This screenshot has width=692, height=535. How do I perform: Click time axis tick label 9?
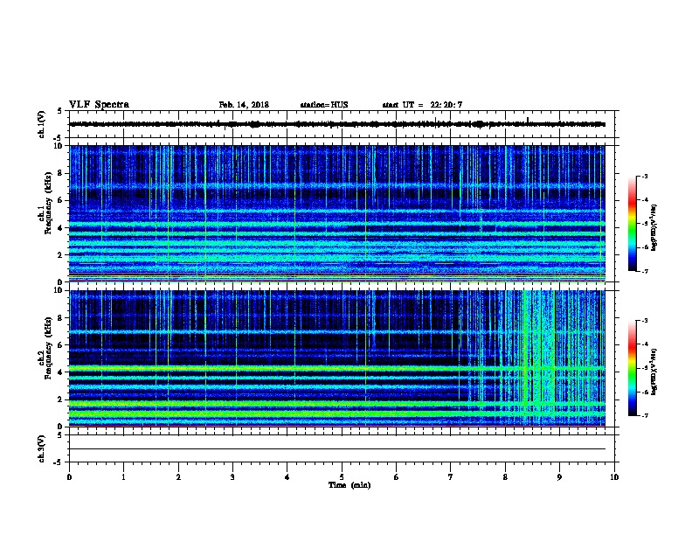[559, 477]
